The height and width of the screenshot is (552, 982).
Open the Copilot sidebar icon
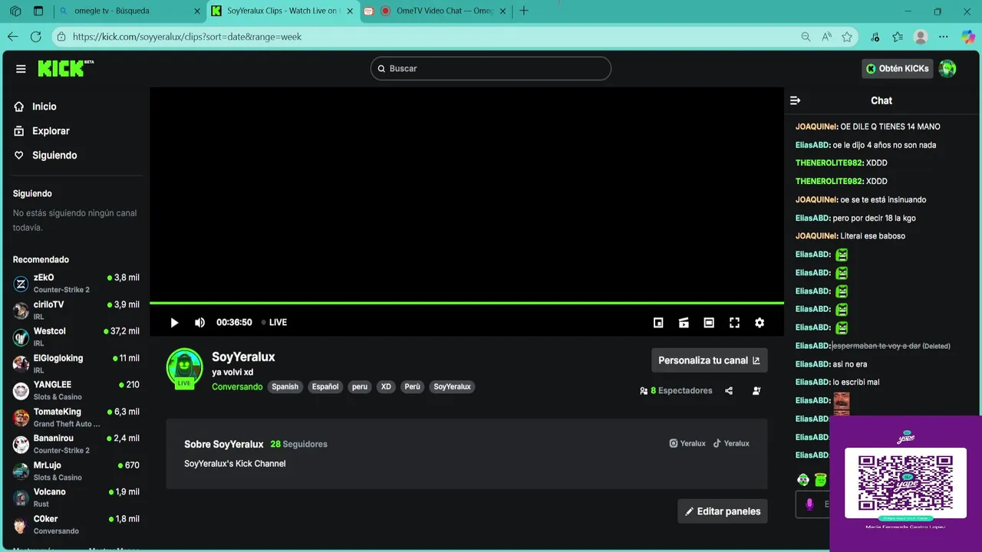pos(967,37)
